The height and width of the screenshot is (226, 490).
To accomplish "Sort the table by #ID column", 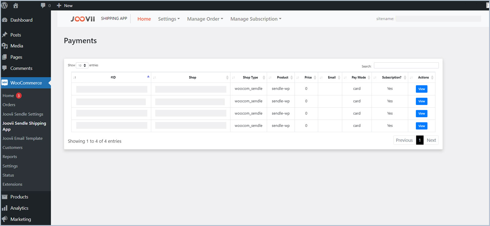I will pyautogui.click(x=113, y=77).
